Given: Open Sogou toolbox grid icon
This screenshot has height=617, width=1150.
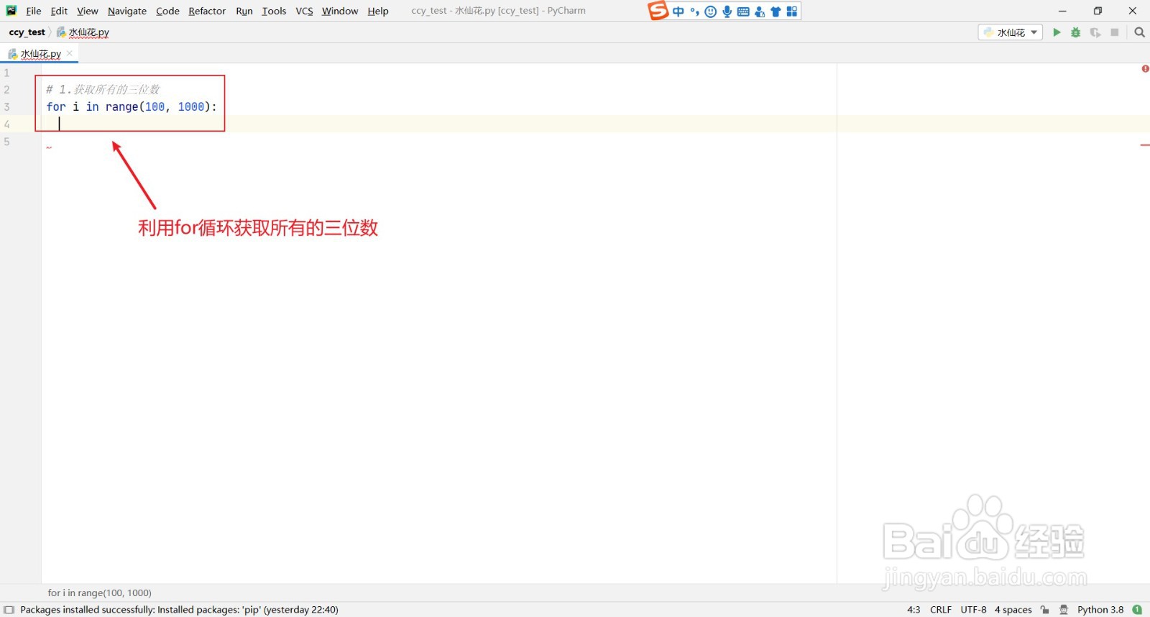Looking at the screenshot, I should (792, 12).
